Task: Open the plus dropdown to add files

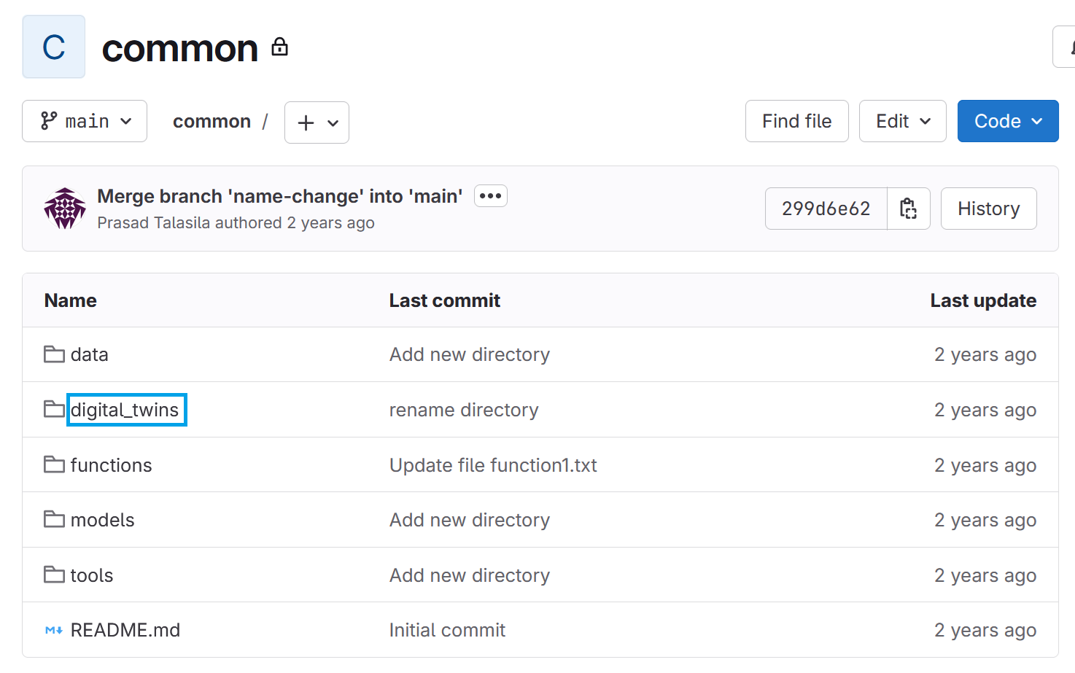Action: pos(317,122)
